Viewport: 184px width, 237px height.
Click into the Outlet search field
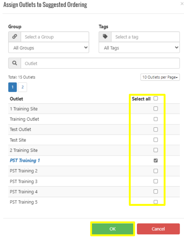tap(100, 63)
